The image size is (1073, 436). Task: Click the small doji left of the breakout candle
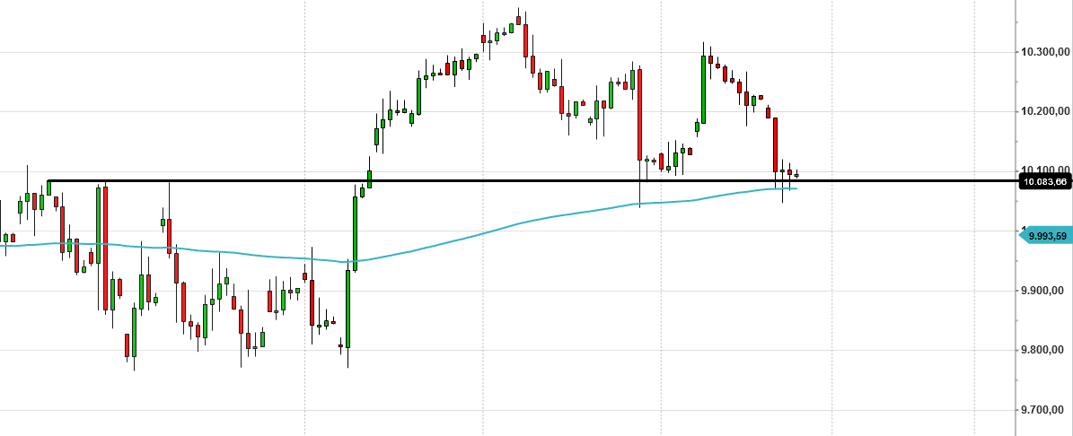click(x=340, y=345)
